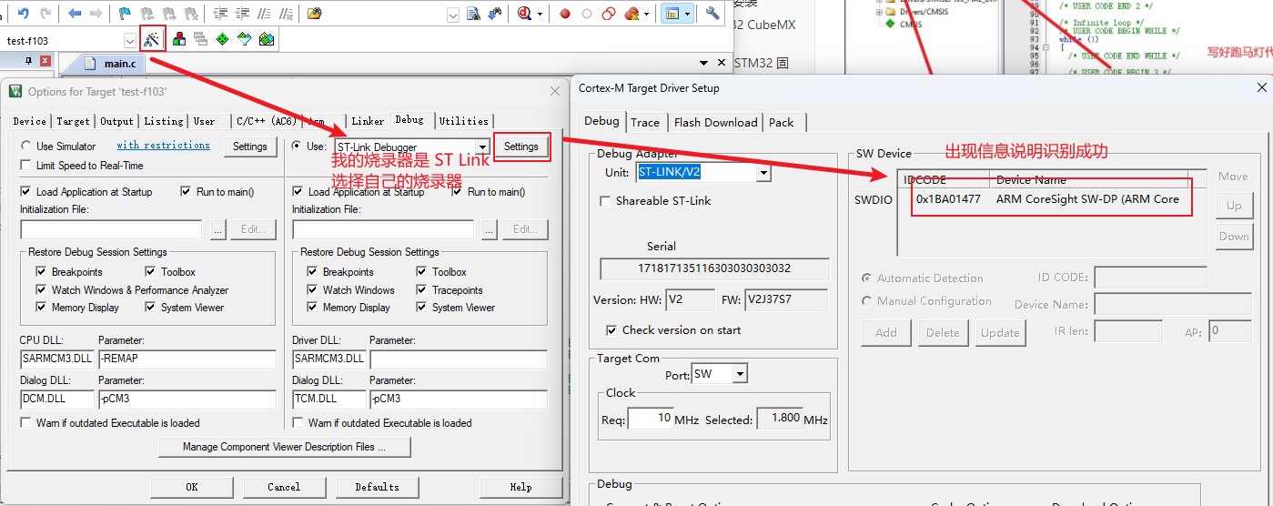Toggle bookmark flag icon in toolbar
The width and height of the screenshot is (1273, 506).
coord(125,14)
